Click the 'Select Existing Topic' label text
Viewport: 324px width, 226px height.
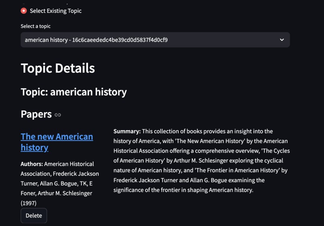point(55,11)
